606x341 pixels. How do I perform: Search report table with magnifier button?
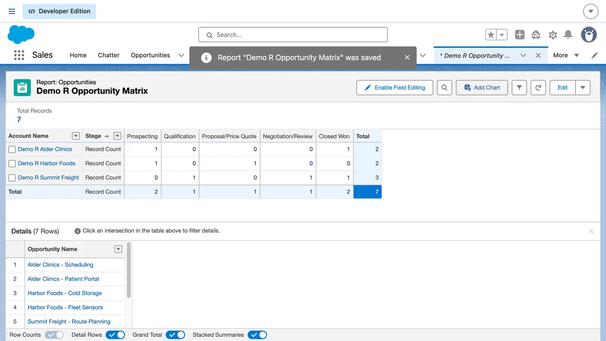point(445,88)
